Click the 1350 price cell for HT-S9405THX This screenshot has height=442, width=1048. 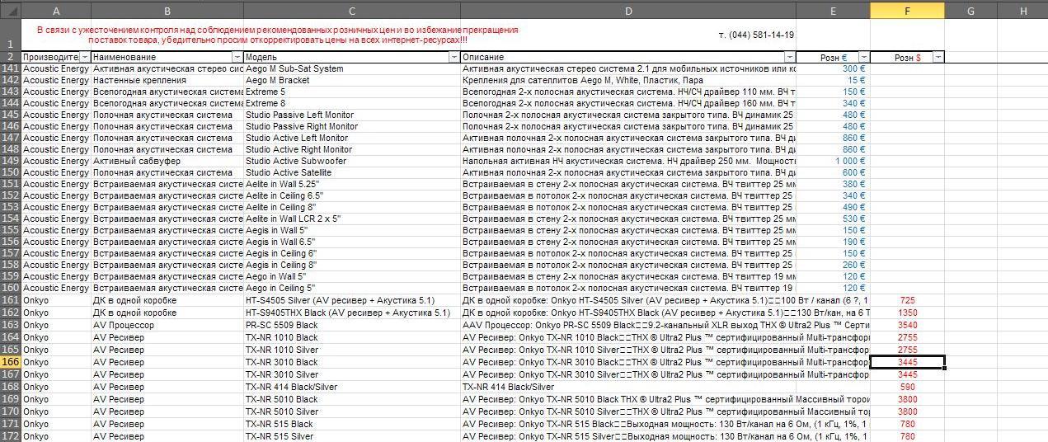[907, 313]
